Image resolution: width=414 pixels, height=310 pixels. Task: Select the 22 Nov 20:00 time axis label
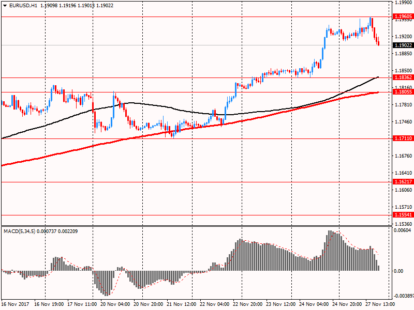click(x=248, y=304)
